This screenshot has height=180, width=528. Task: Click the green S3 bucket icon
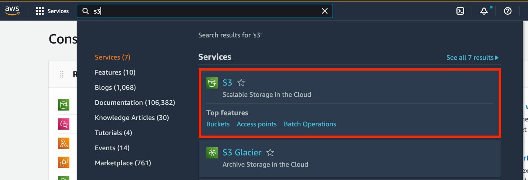click(212, 83)
